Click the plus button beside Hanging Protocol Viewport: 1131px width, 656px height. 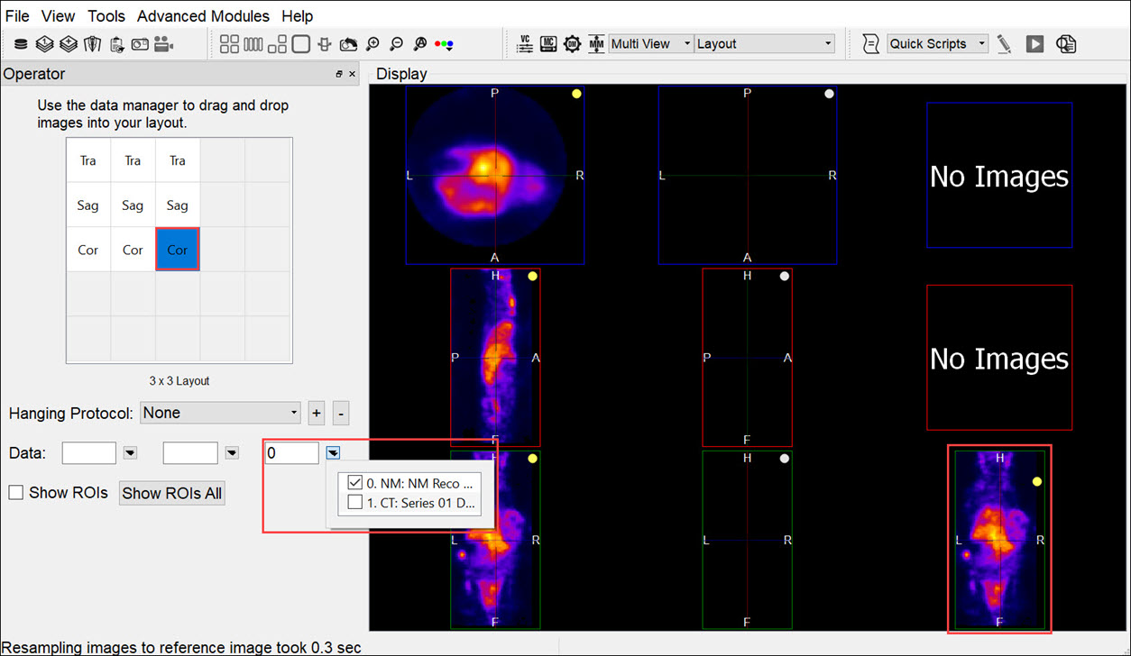tap(316, 413)
